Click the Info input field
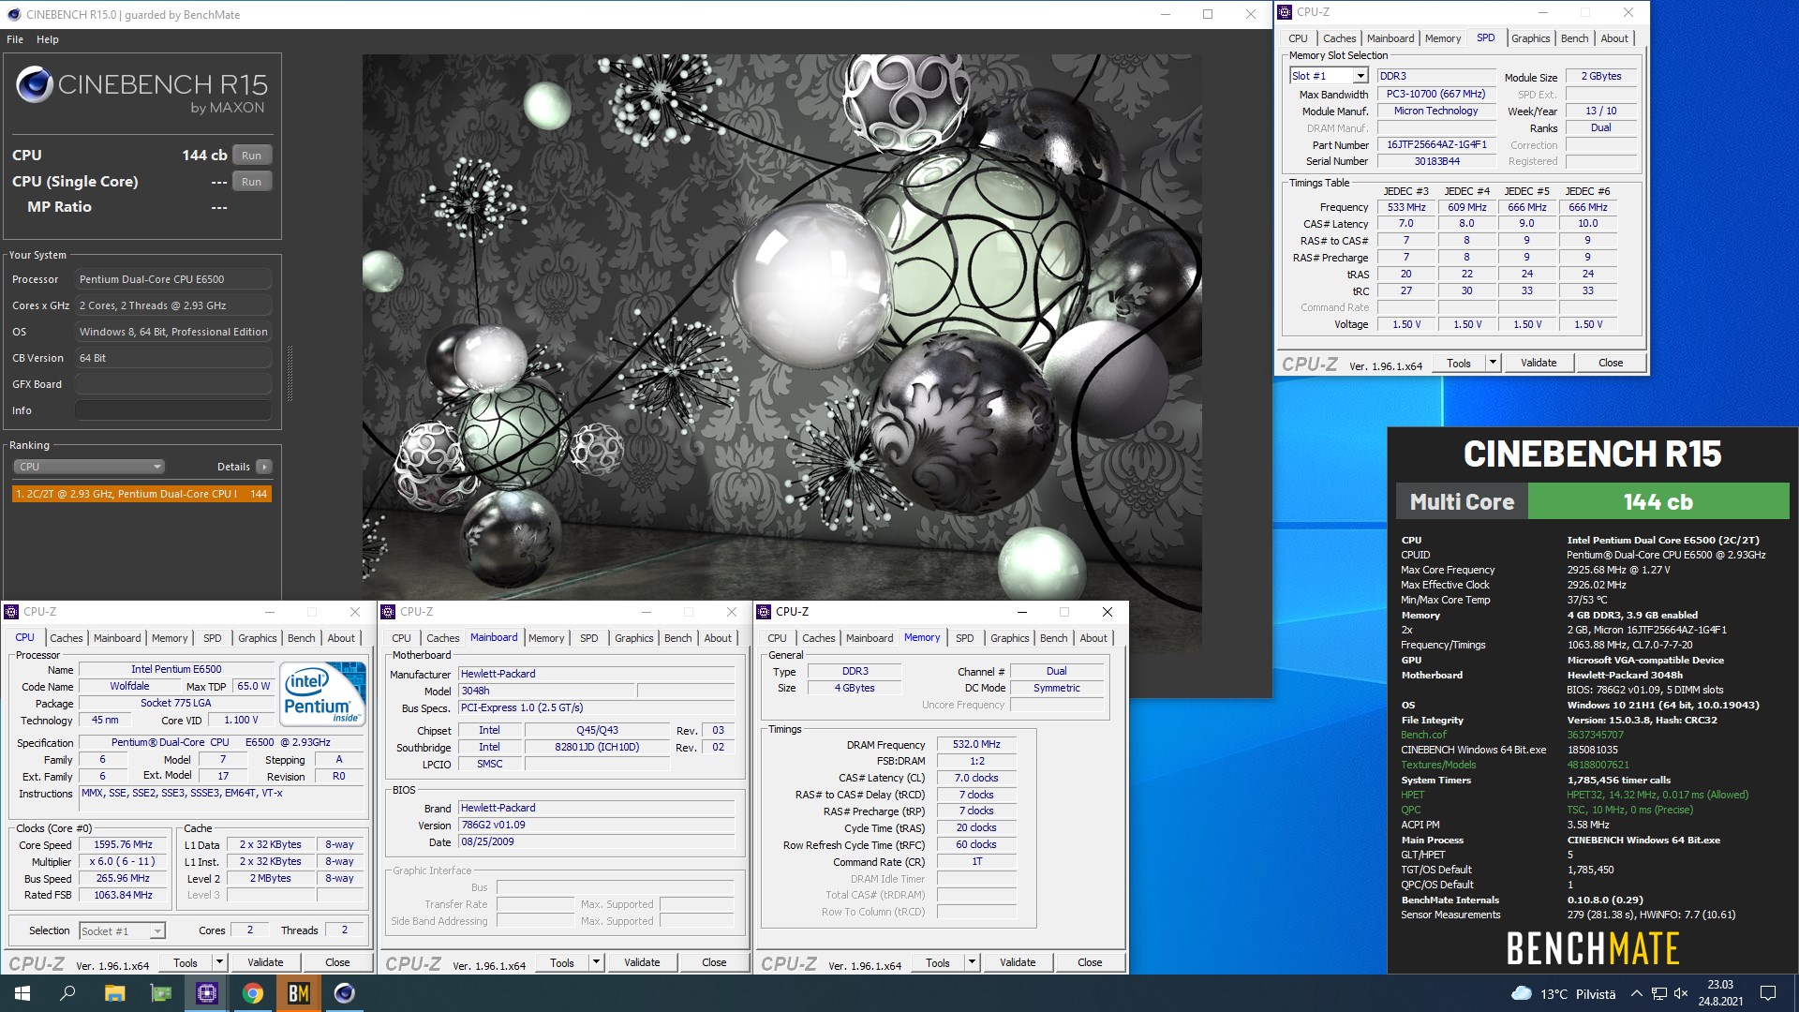The width and height of the screenshot is (1799, 1012). [x=173, y=410]
